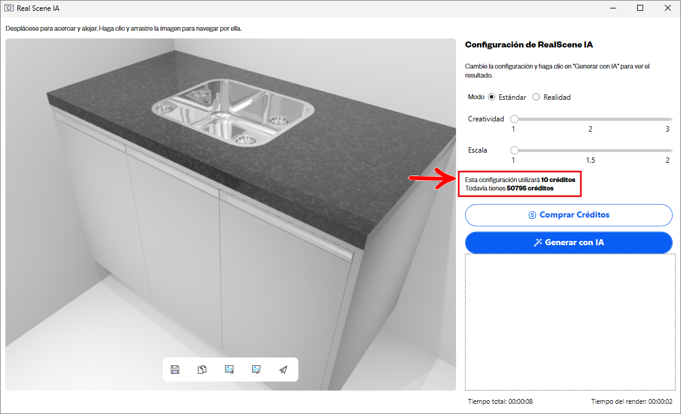The width and height of the screenshot is (681, 414).
Task: Click the copy image icon
Action: [x=202, y=370]
